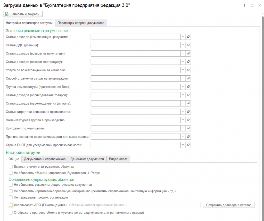Expand Статья доходов (перемещение из филиала) dropdown

point(183,103)
